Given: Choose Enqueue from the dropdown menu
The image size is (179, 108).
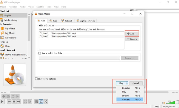Looking at the screenshot, I should tap(130, 88).
